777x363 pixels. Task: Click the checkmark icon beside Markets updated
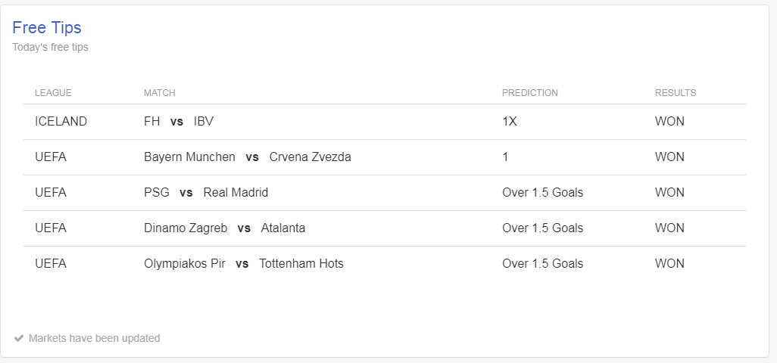click(19, 338)
